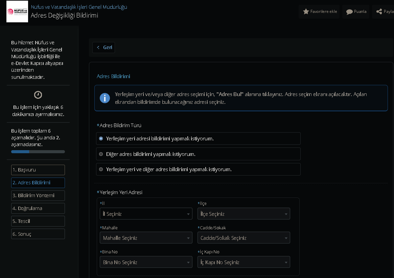Screen dimensions: 394x278
Task: Click the step progress bar in sidebar
Action: click(38, 152)
